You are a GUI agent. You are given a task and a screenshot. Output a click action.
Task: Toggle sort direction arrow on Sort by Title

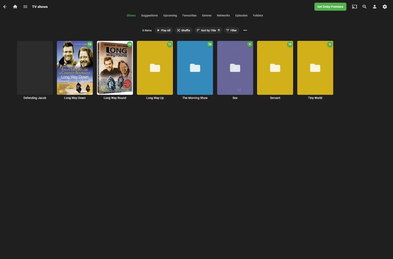point(219,30)
